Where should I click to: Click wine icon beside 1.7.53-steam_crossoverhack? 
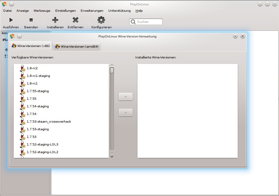[x=23, y=122]
